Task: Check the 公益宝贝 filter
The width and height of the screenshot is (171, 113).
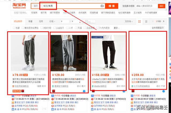Action: pos(54,28)
